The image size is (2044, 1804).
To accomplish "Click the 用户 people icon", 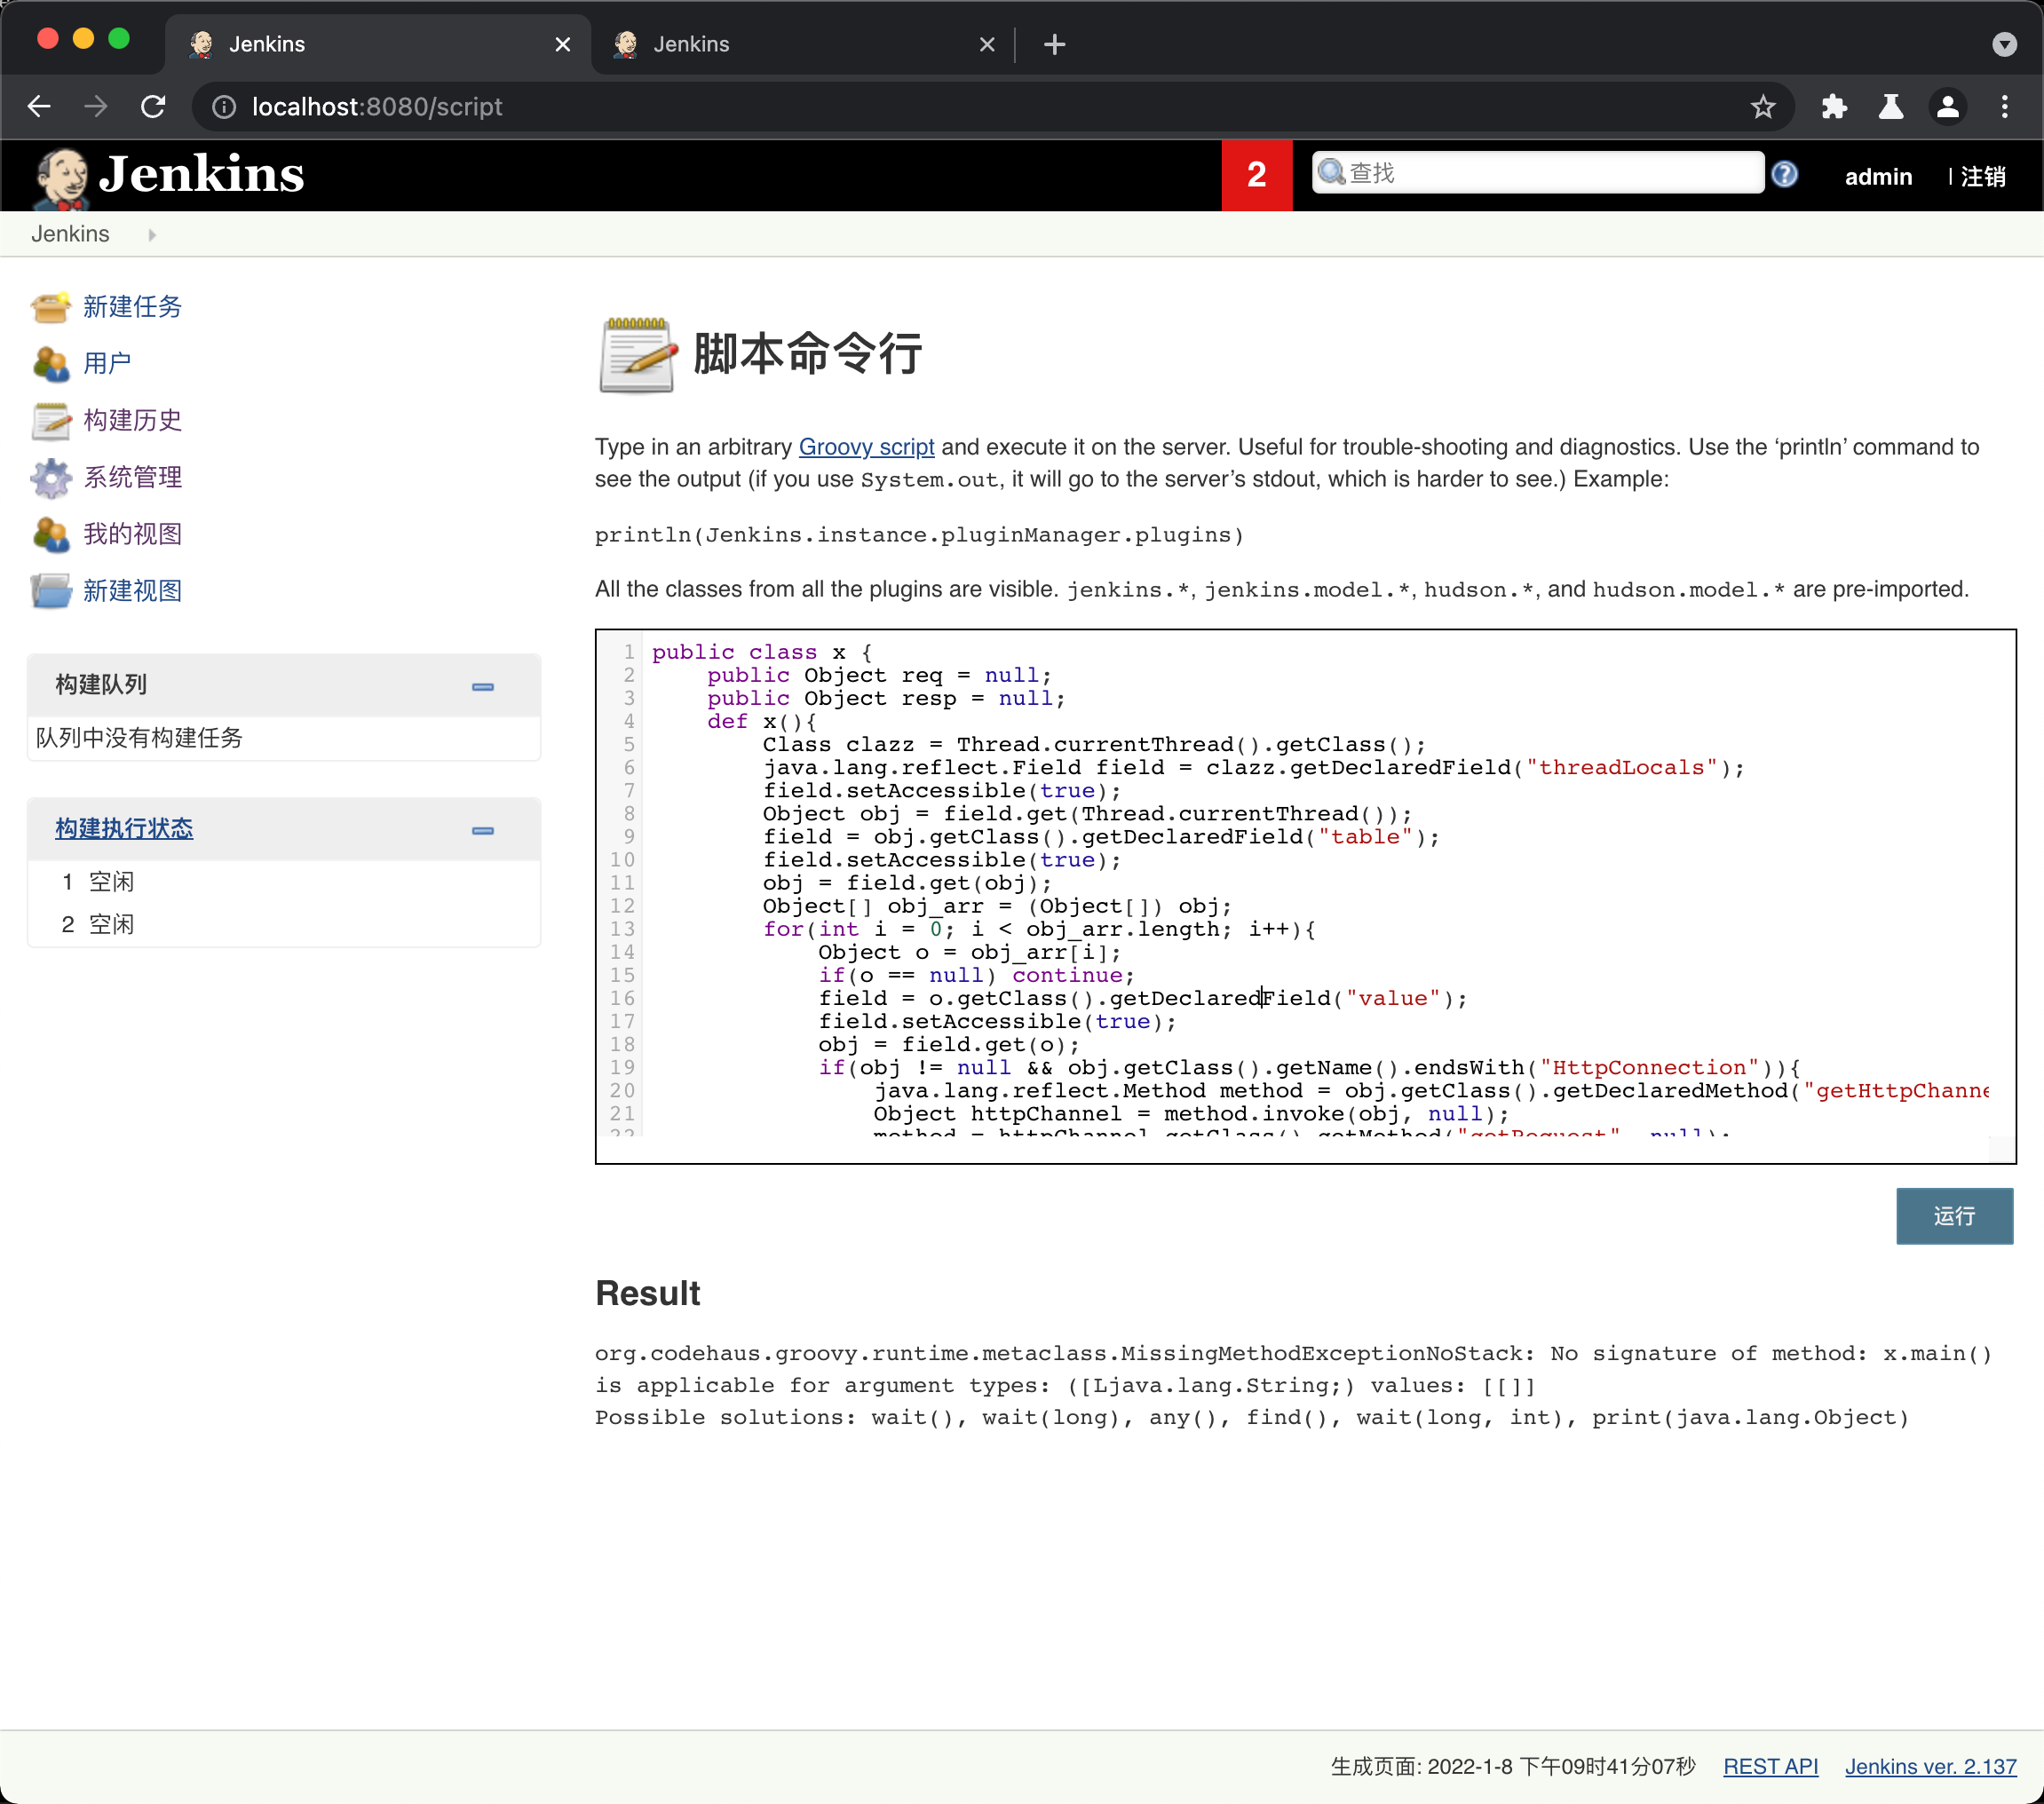I will pyautogui.click(x=50, y=364).
